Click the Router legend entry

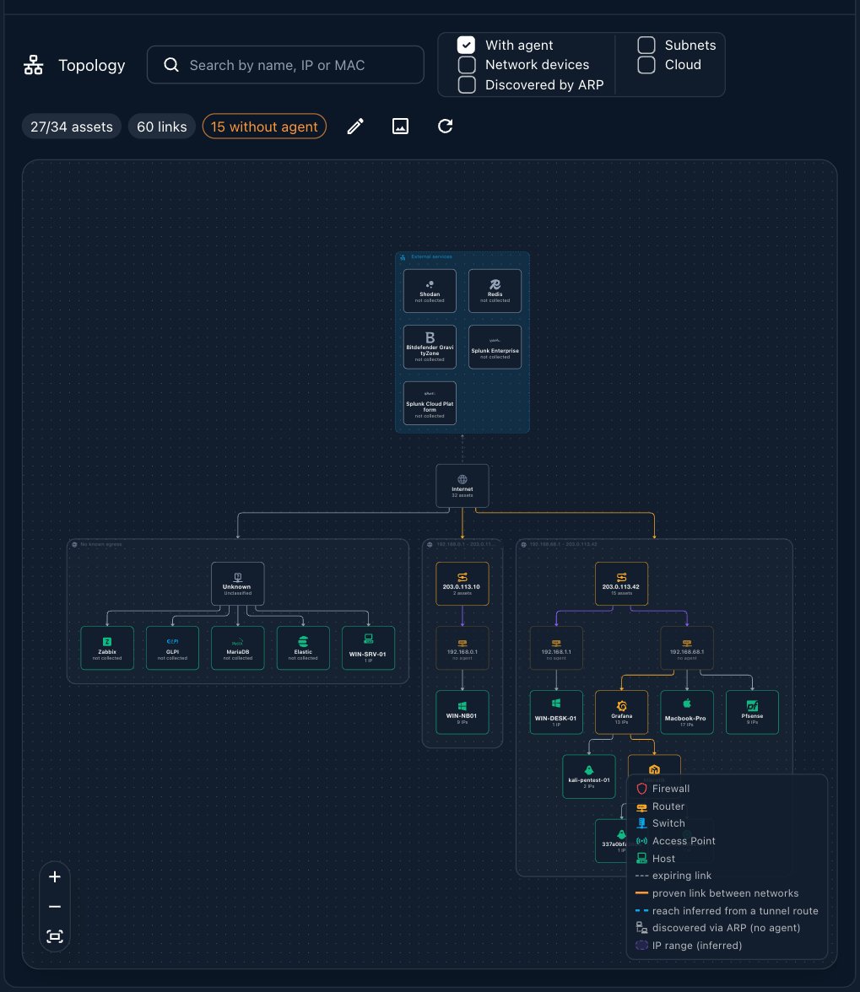(x=660, y=806)
